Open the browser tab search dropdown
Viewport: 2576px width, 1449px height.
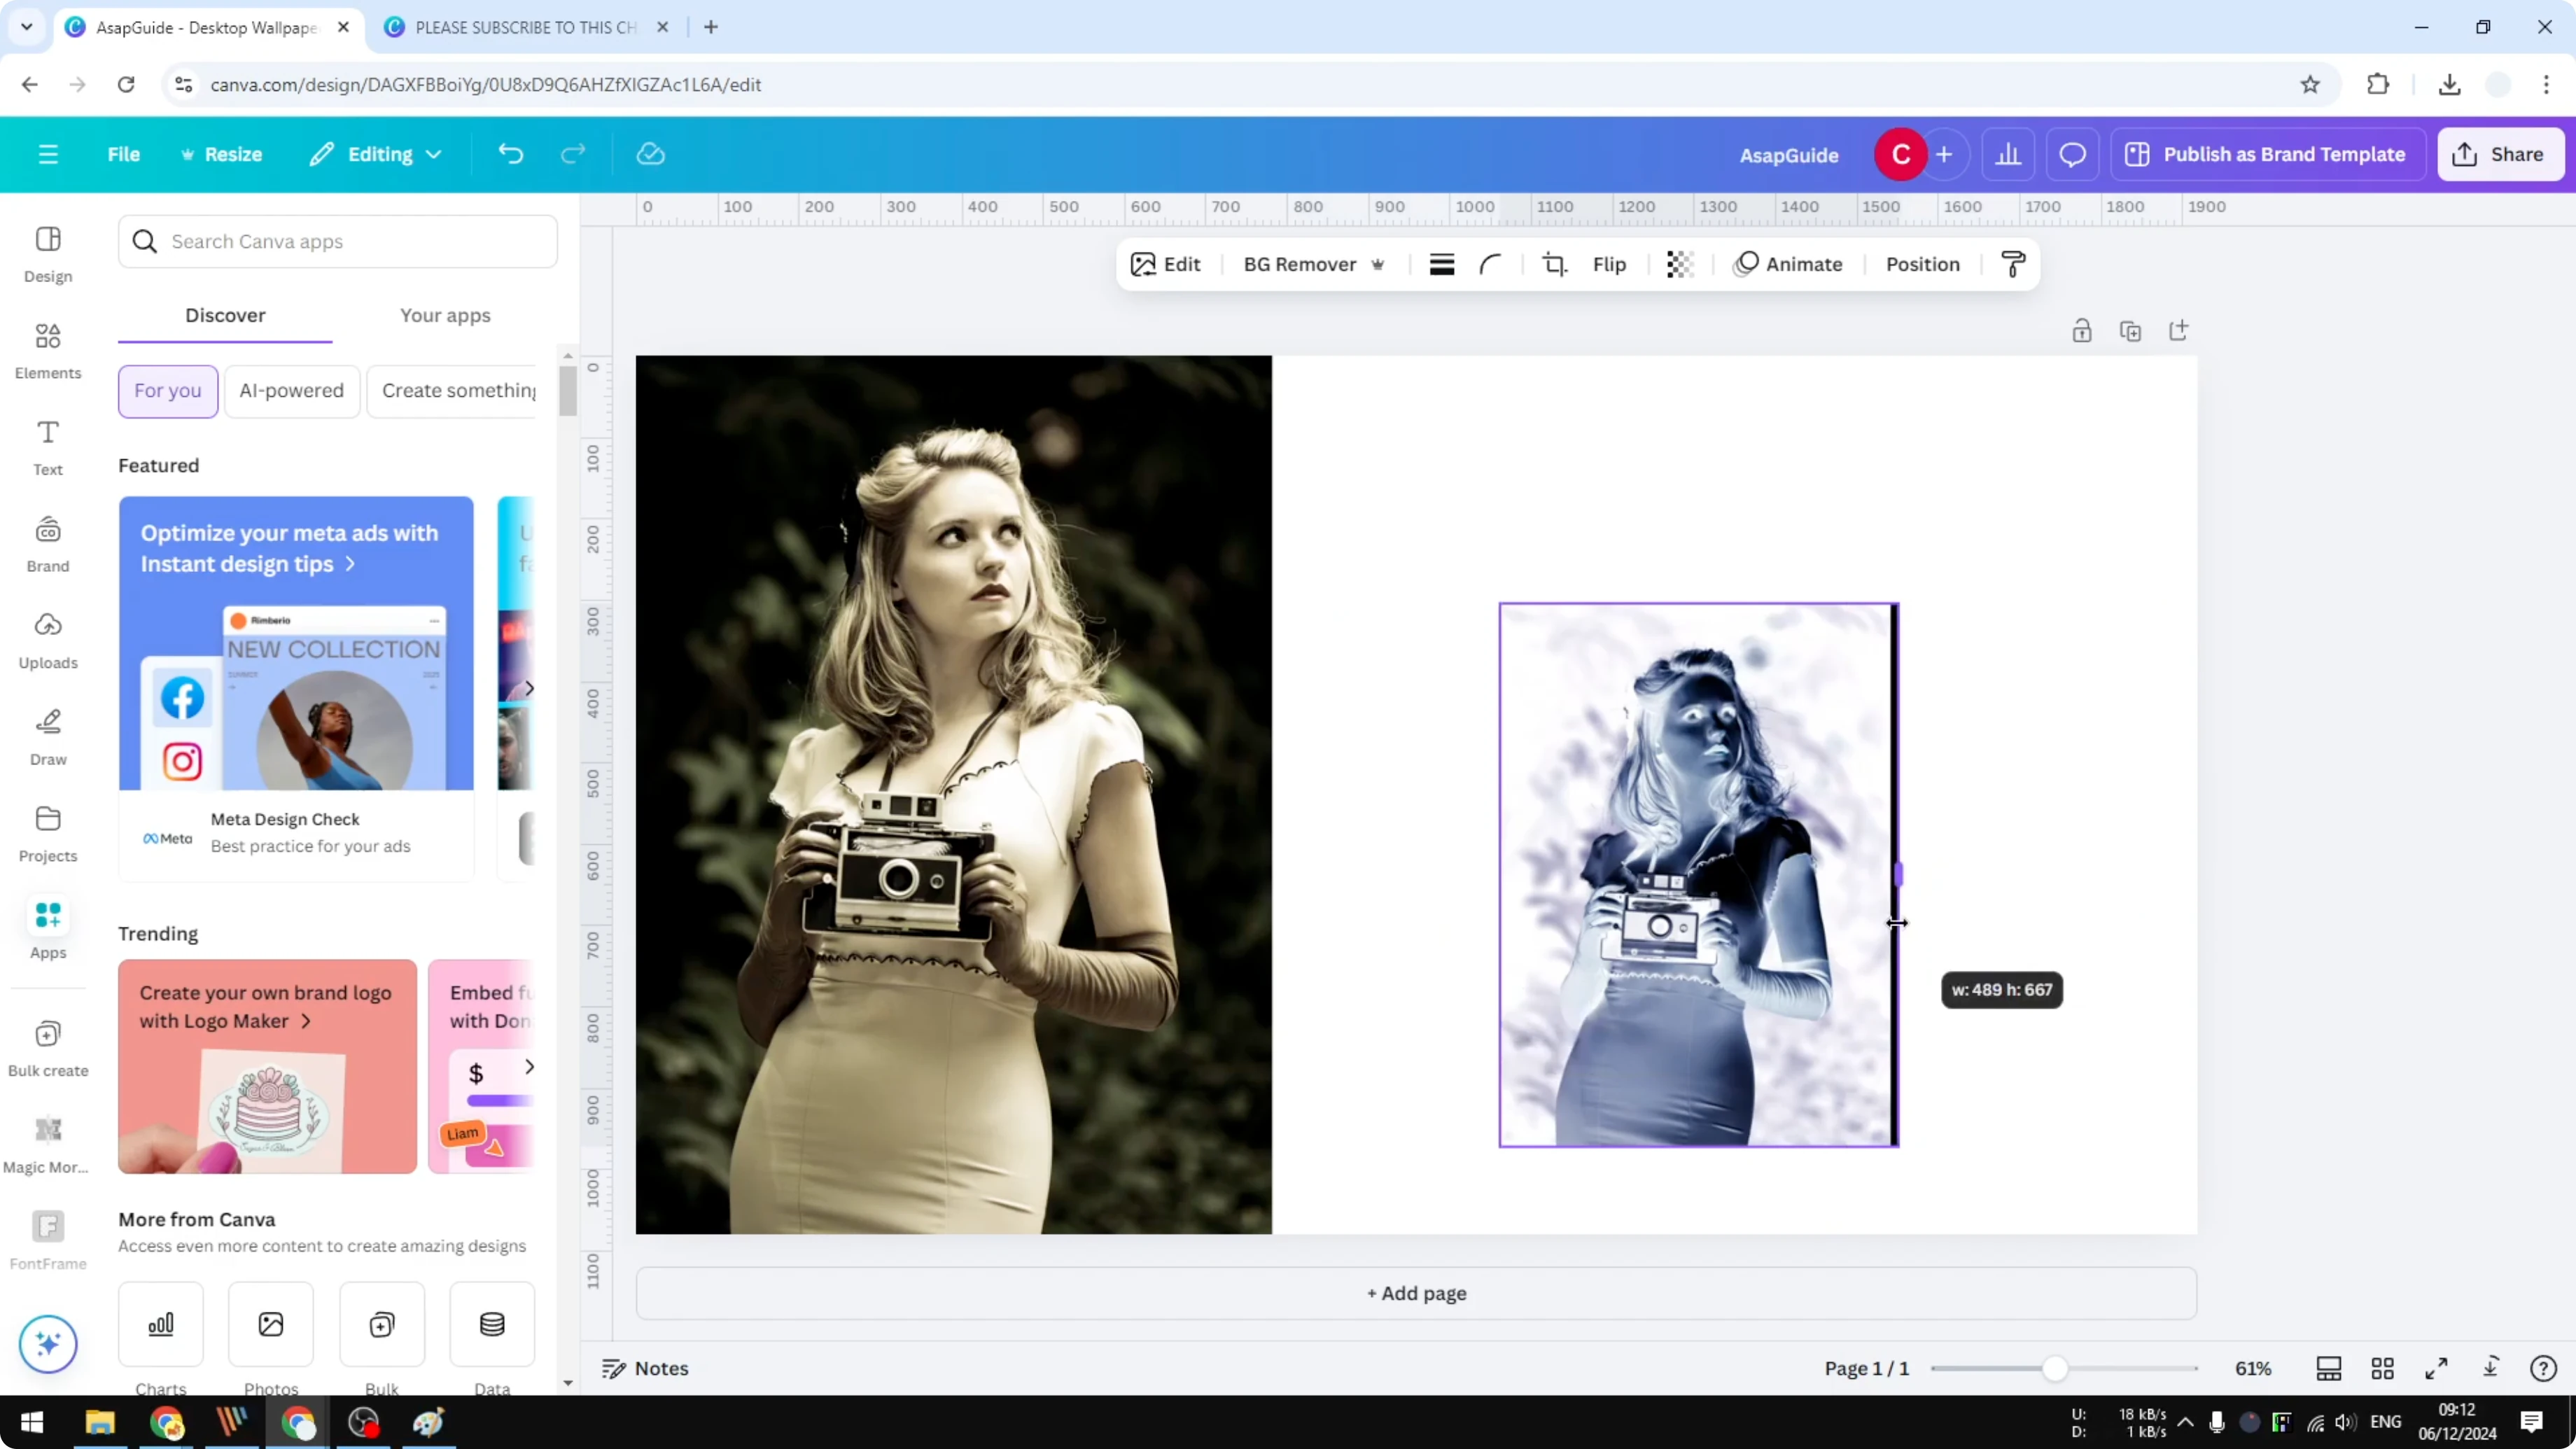(x=26, y=27)
